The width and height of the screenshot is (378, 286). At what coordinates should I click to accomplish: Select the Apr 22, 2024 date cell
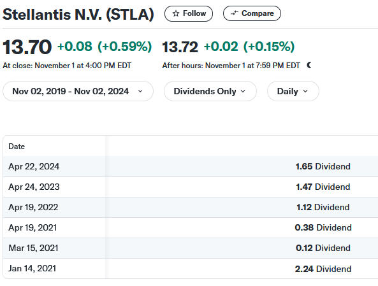(x=34, y=166)
